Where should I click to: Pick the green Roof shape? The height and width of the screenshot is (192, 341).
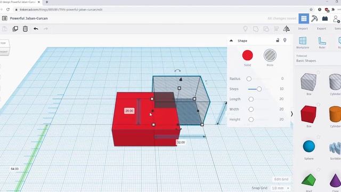309,180
